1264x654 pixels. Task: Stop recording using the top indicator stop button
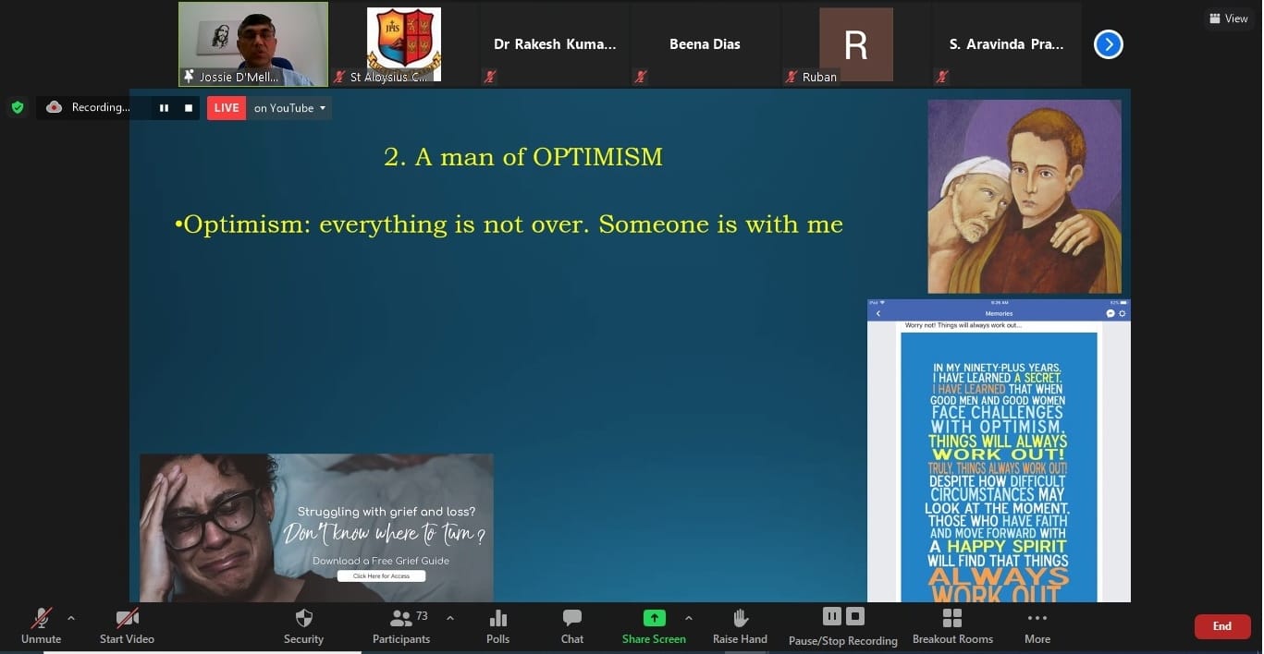[x=188, y=108]
